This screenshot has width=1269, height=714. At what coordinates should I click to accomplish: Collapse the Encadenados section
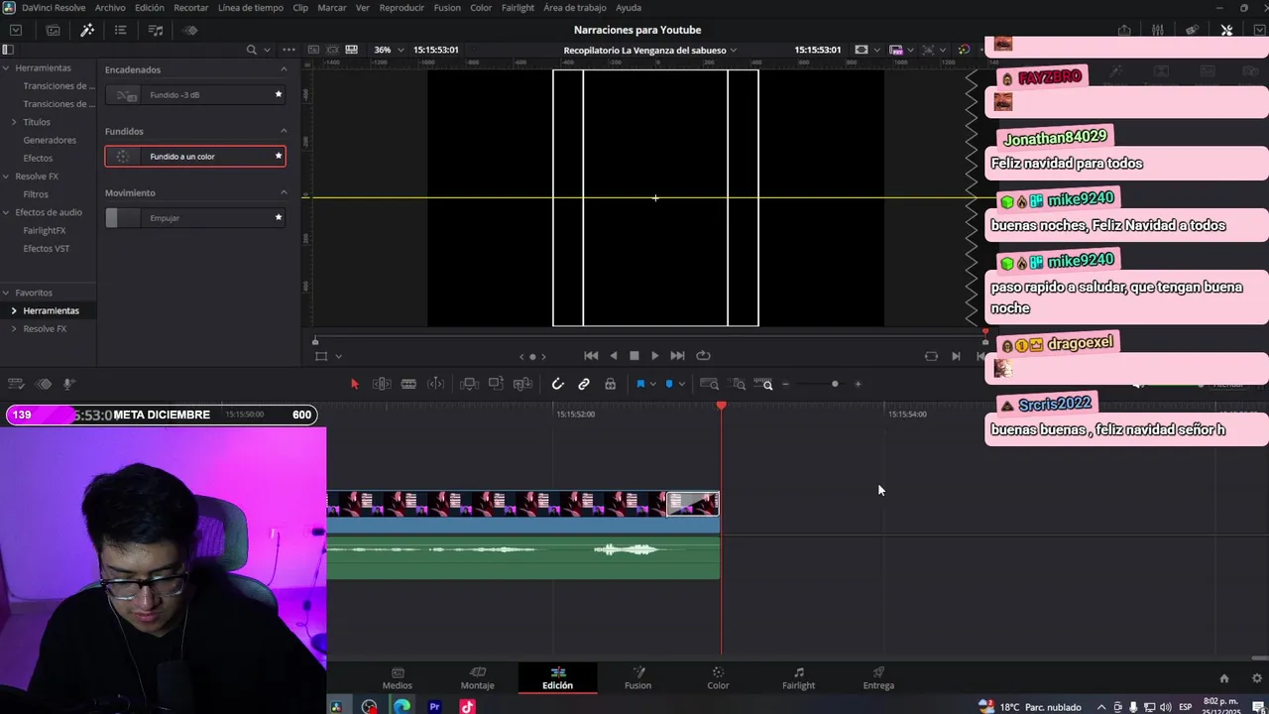click(x=284, y=69)
